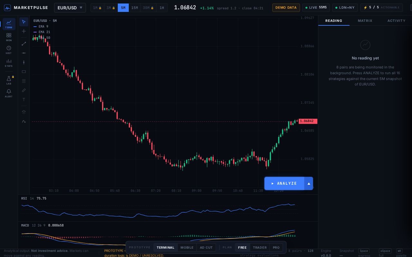The width and height of the screenshot is (412, 257).
Task: Select the cursor pointer drawing tool
Action: point(24,22)
